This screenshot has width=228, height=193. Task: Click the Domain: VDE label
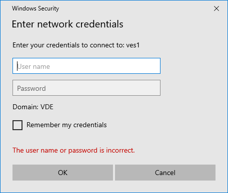(x=33, y=107)
